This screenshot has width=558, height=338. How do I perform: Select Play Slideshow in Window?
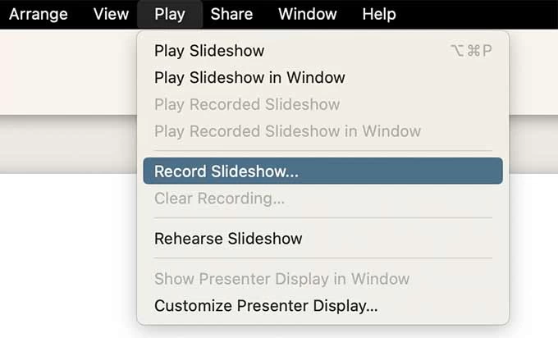tap(249, 78)
